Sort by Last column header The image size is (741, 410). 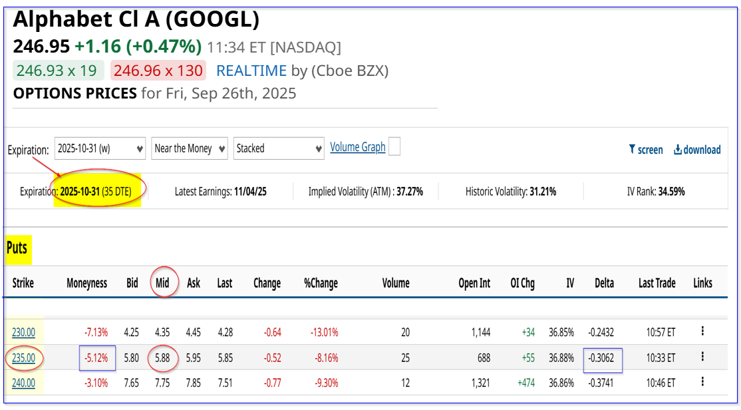(x=225, y=283)
